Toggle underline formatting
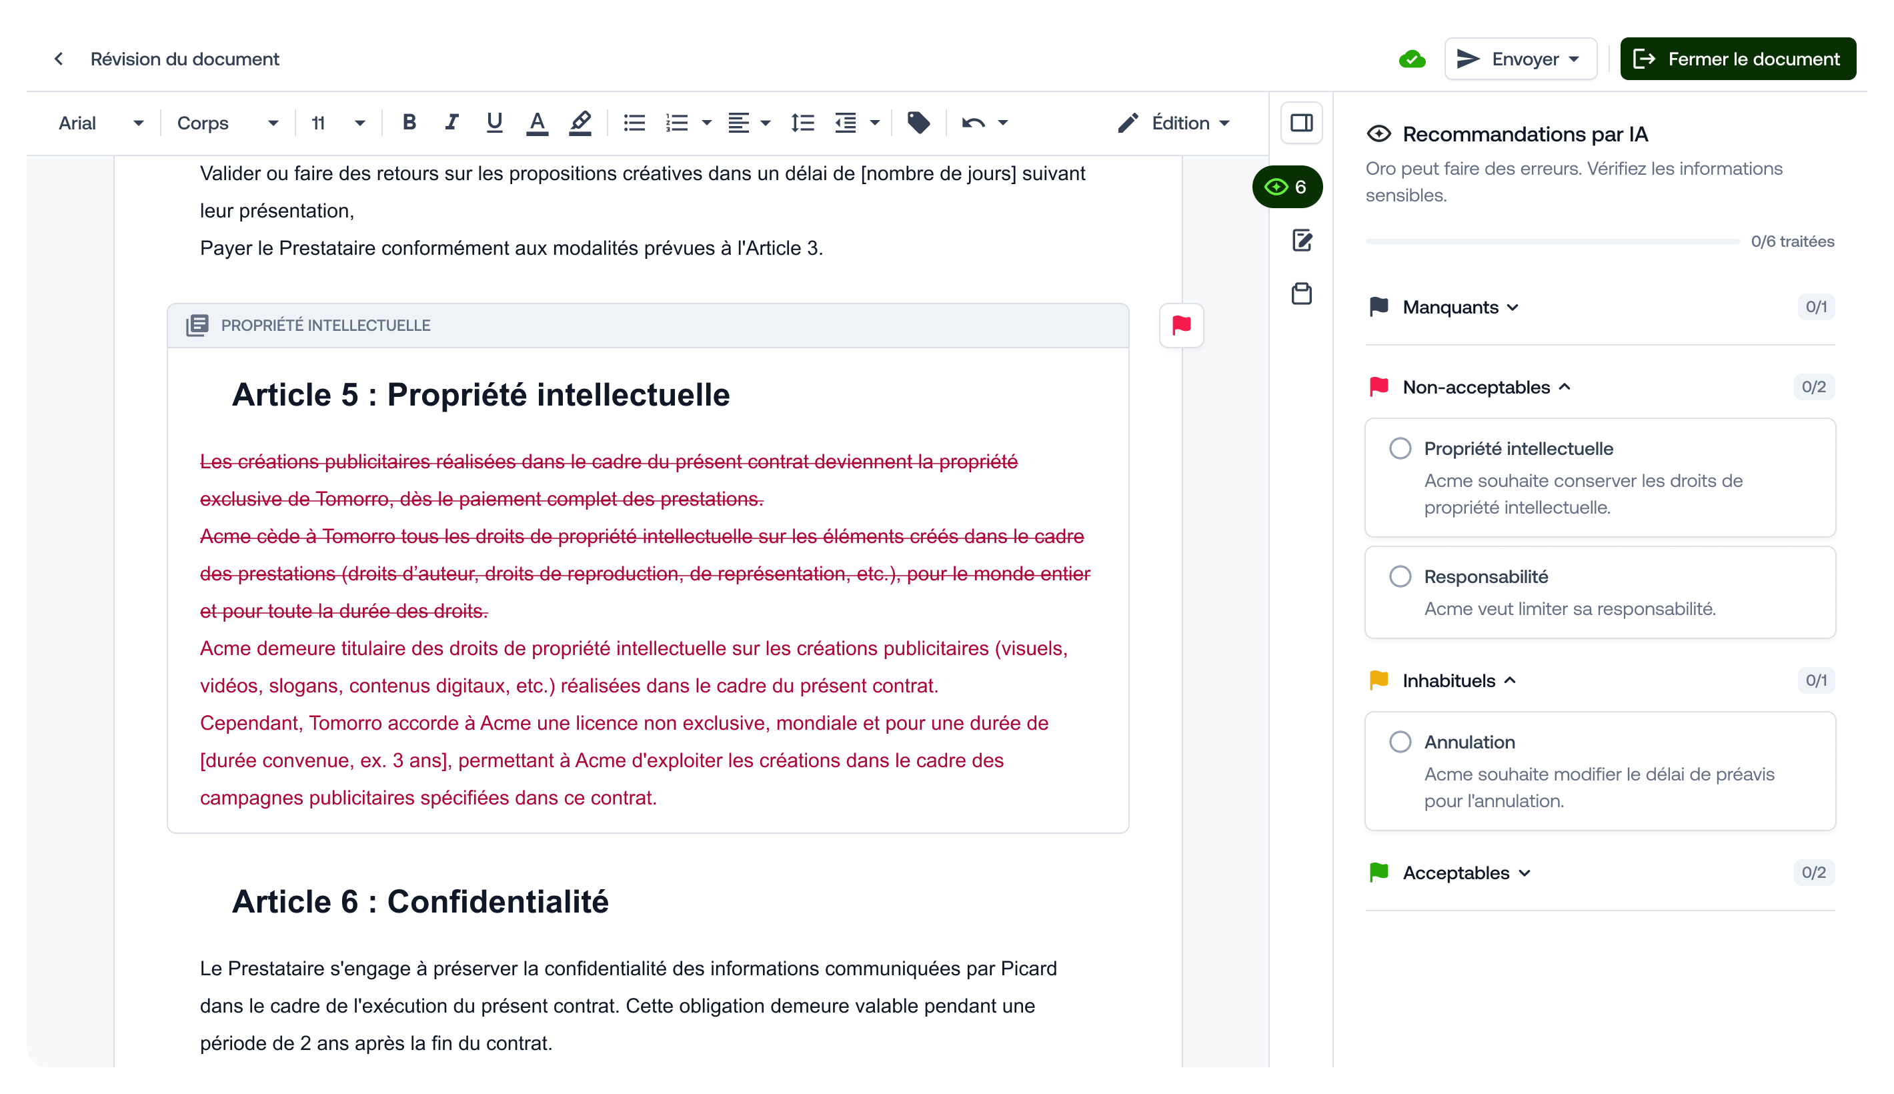 (x=494, y=123)
